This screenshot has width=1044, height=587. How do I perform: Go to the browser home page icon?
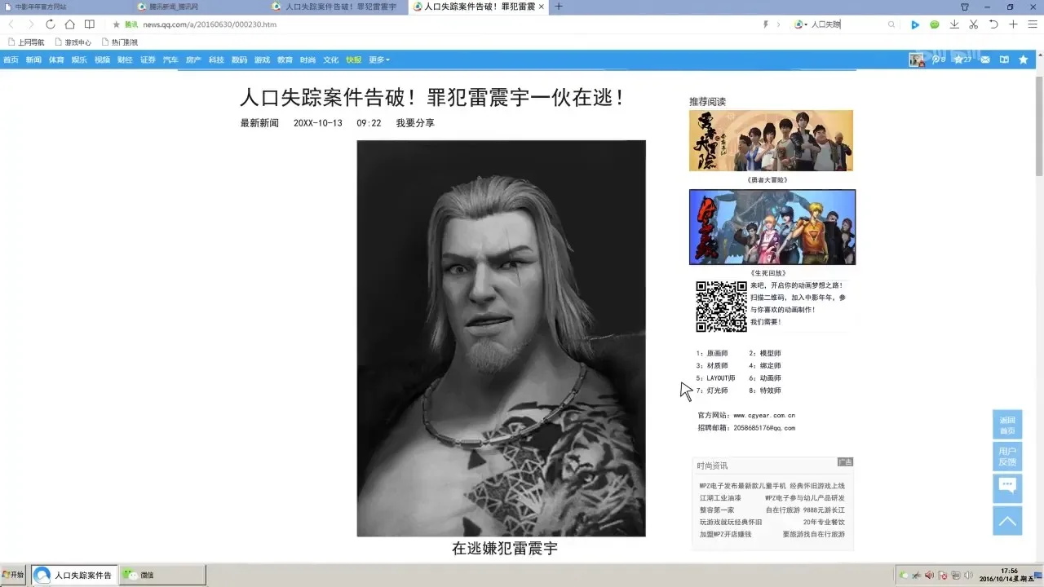tap(69, 24)
